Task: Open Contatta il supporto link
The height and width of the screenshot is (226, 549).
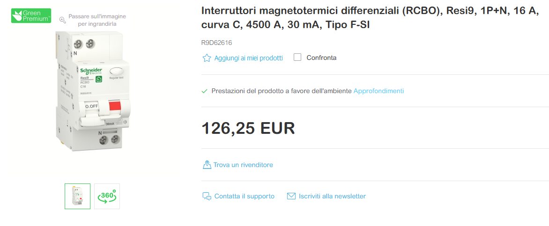Action: click(x=245, y=196)
